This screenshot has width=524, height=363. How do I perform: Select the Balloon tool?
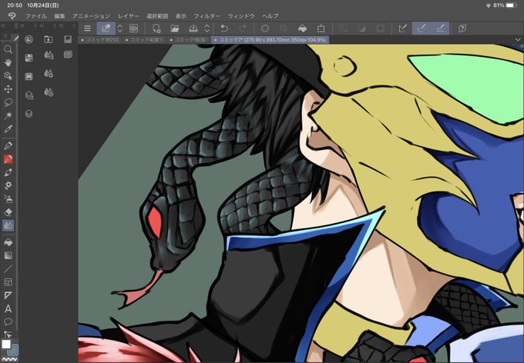coord(8,321)
